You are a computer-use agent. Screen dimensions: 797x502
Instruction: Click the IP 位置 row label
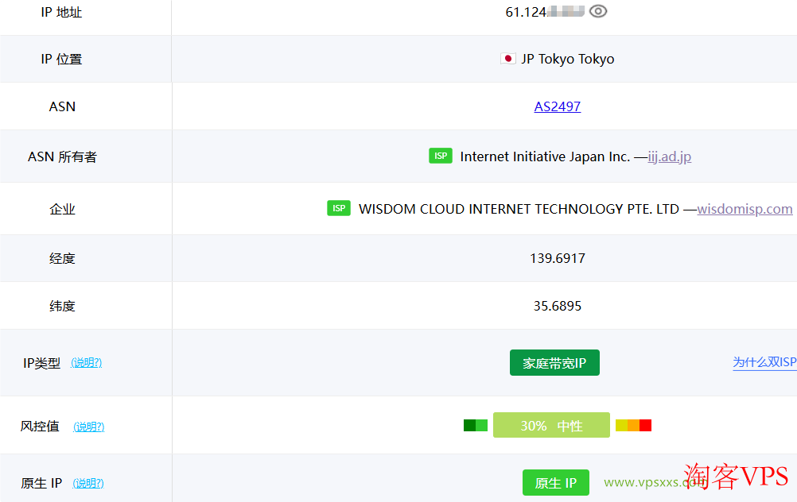point(61,60)
